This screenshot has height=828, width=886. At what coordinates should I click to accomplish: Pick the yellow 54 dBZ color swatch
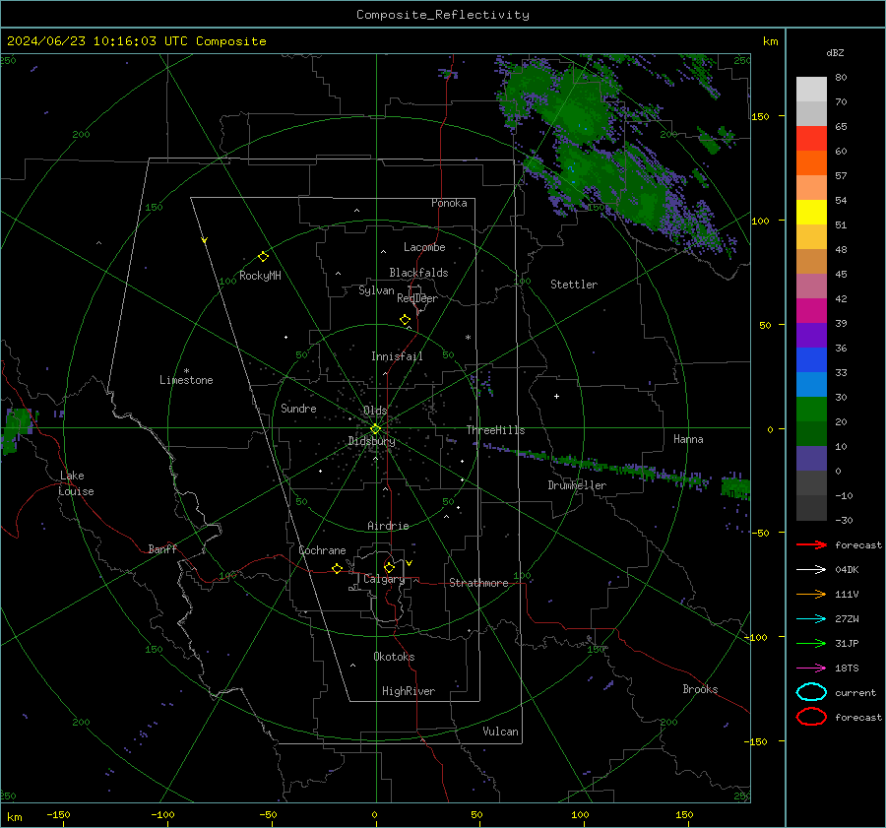(x=811, y=213)
